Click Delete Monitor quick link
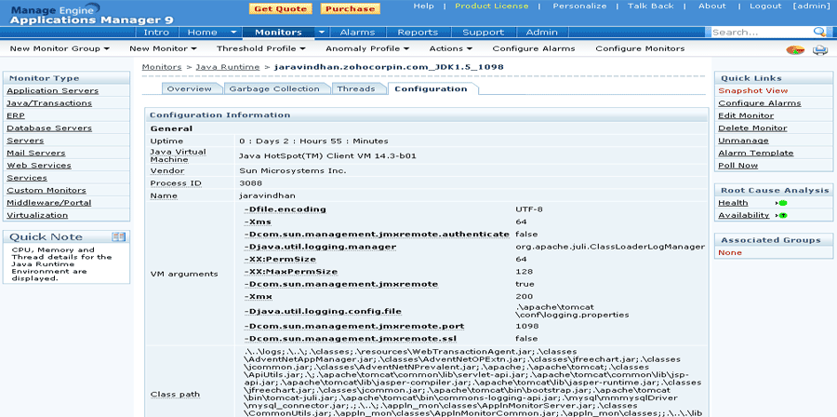Image resolution: width=837 pixels, height=417 pixels. click(752, 128)
